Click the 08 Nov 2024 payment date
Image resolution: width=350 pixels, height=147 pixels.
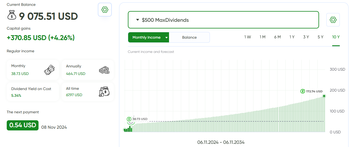(x=54, y=128)
